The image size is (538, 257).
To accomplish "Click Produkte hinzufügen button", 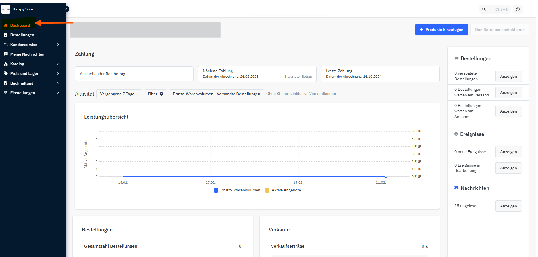I will (x=441, y=30).
